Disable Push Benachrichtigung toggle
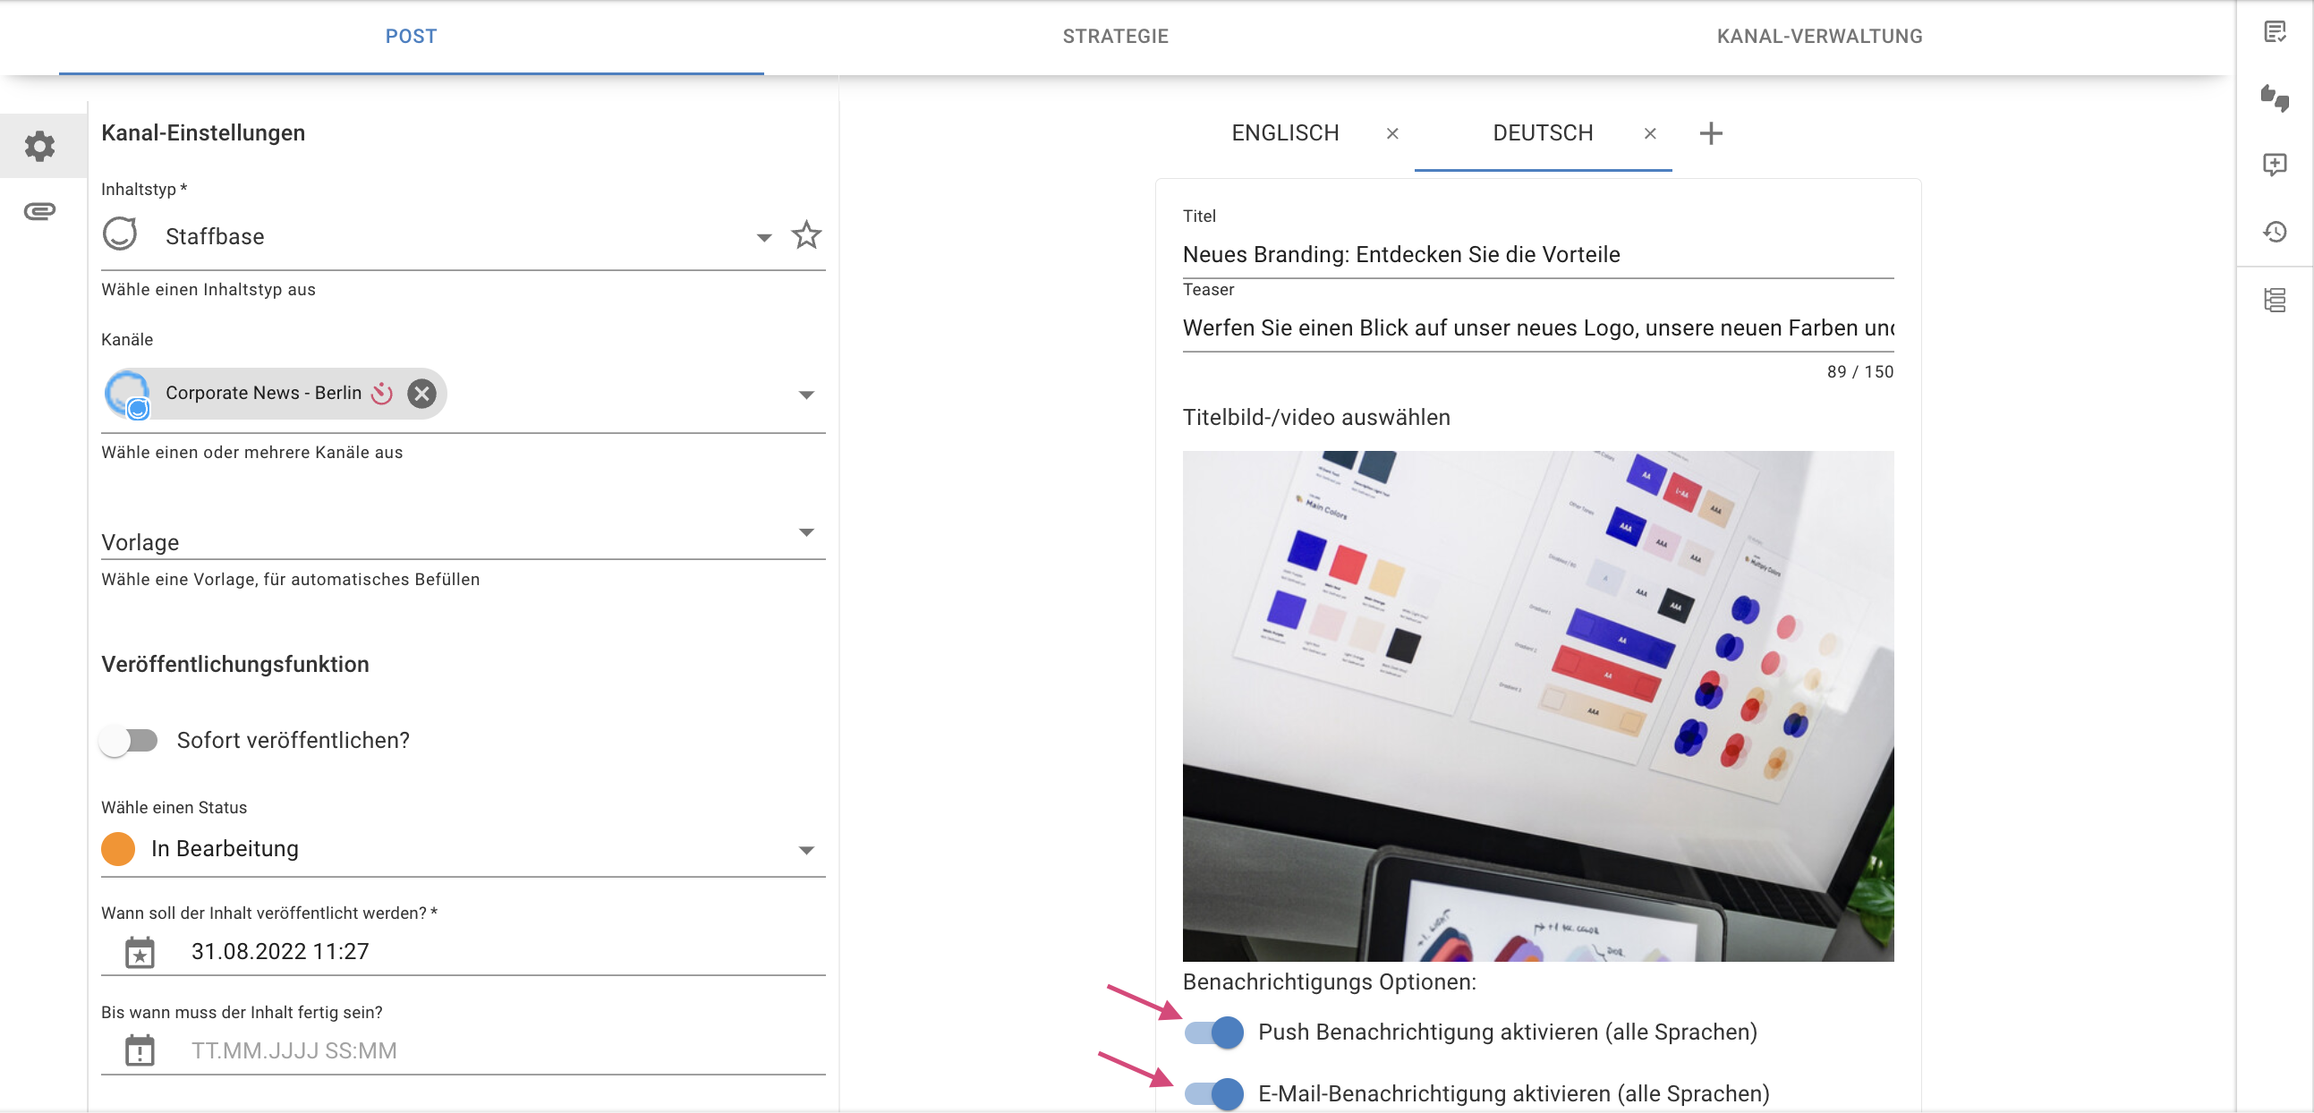This screenshot has width=2314, height=1113. (x=1213, y=1032)
